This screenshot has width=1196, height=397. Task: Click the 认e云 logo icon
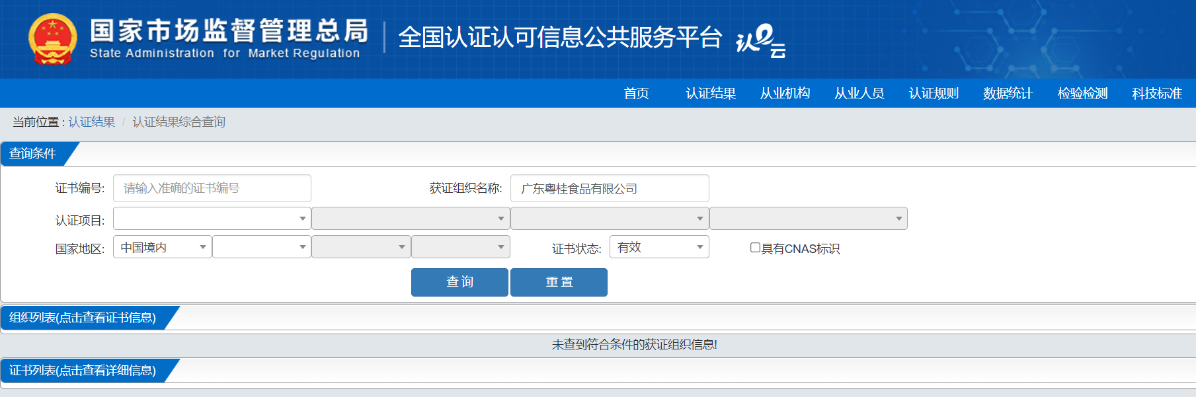tap(760, 41)
